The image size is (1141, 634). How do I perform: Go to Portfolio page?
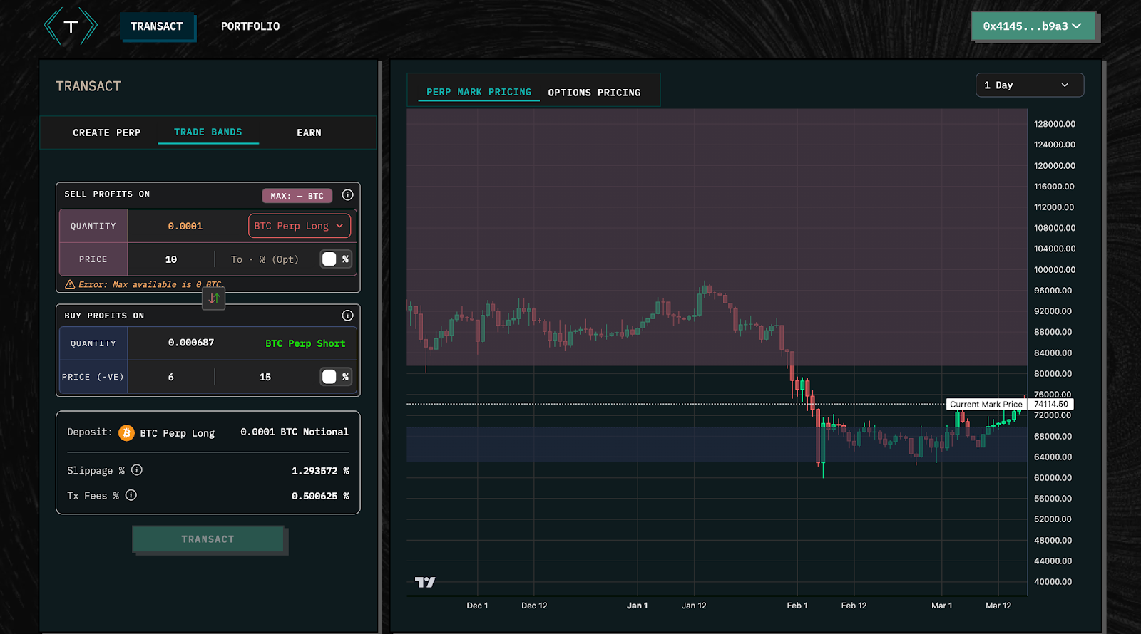(x=250, y=26)
